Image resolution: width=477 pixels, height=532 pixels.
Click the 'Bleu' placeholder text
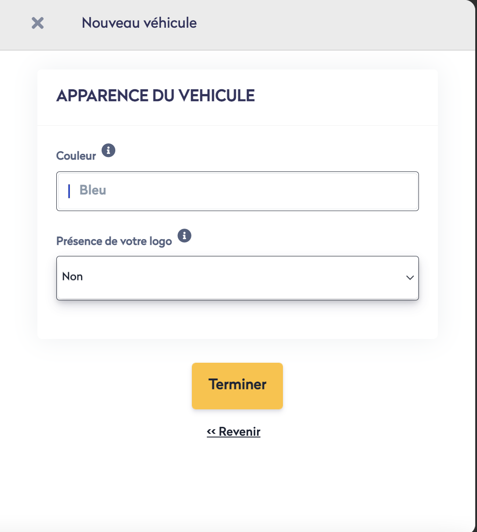click(x=93, y=190)
